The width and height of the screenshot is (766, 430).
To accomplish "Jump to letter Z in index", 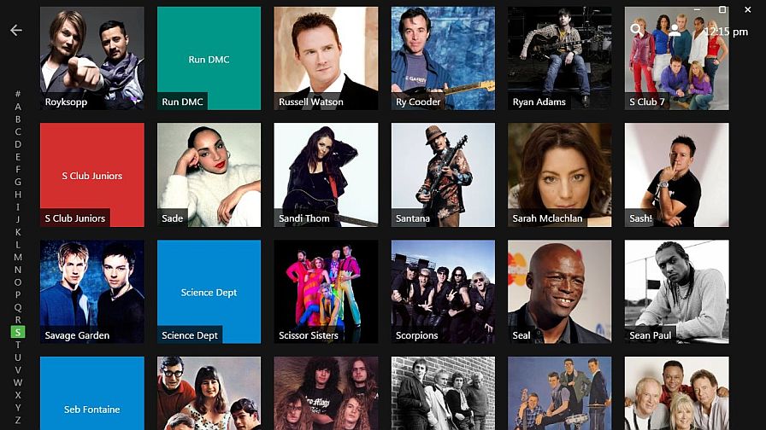I will pyautogui.click(x=18, y=420).
